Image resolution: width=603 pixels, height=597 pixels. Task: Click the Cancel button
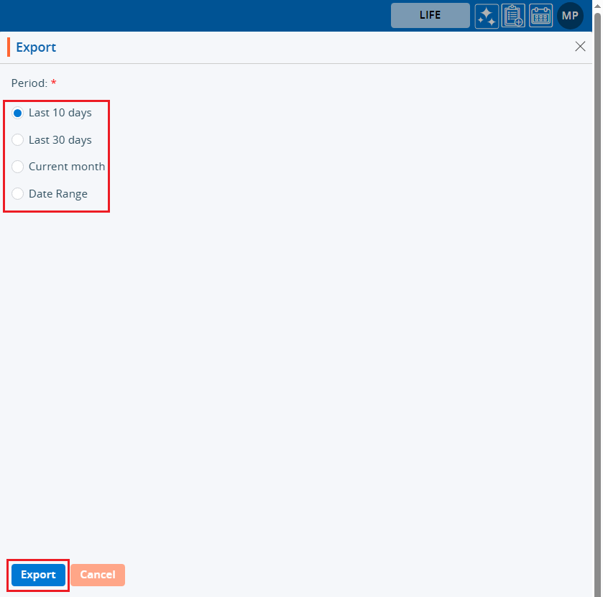[98, 575]
